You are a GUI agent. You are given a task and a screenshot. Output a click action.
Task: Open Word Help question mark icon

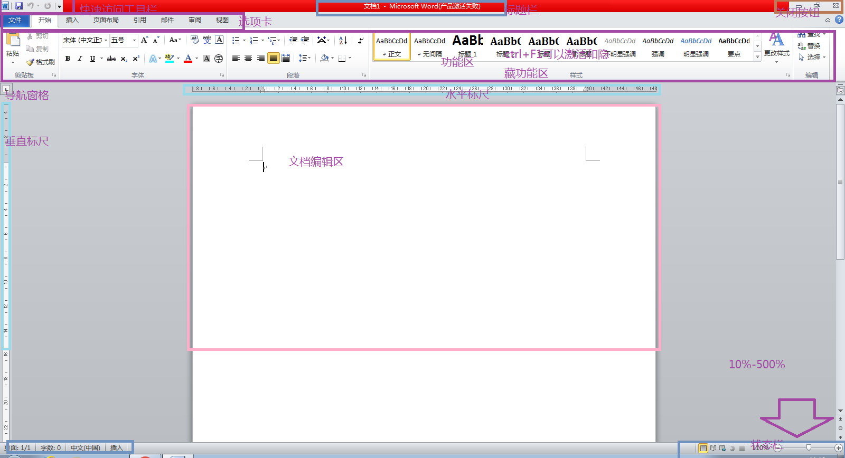point(839,20)
